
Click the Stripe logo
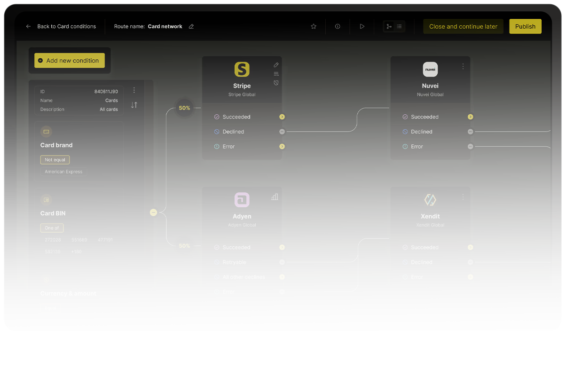click(242, 70)
